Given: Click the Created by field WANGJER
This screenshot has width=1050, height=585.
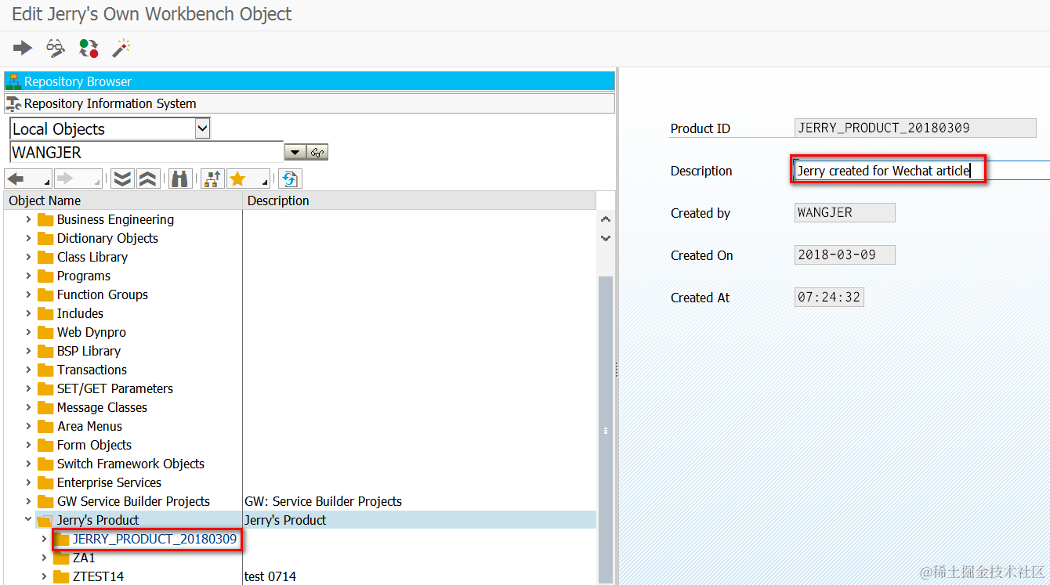Looking at the screenshot, I should (845, 213).
